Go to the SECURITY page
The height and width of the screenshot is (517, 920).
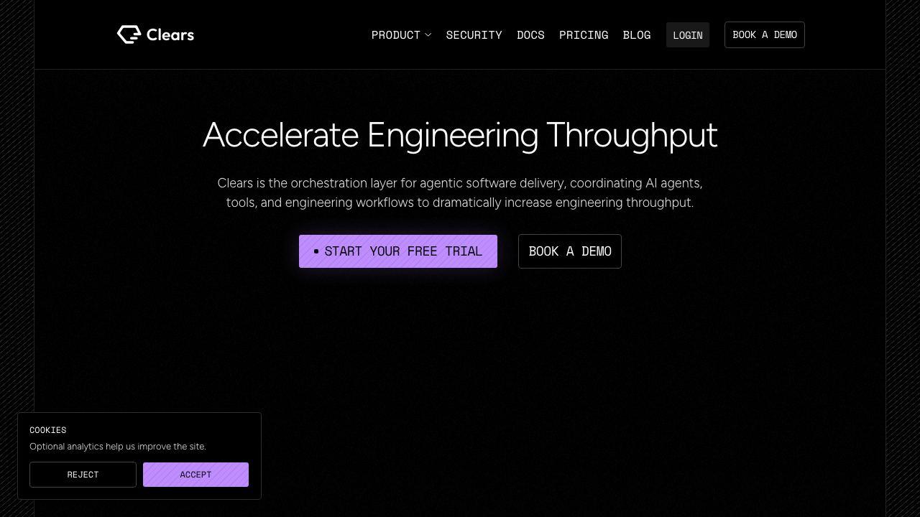[474, 34]
